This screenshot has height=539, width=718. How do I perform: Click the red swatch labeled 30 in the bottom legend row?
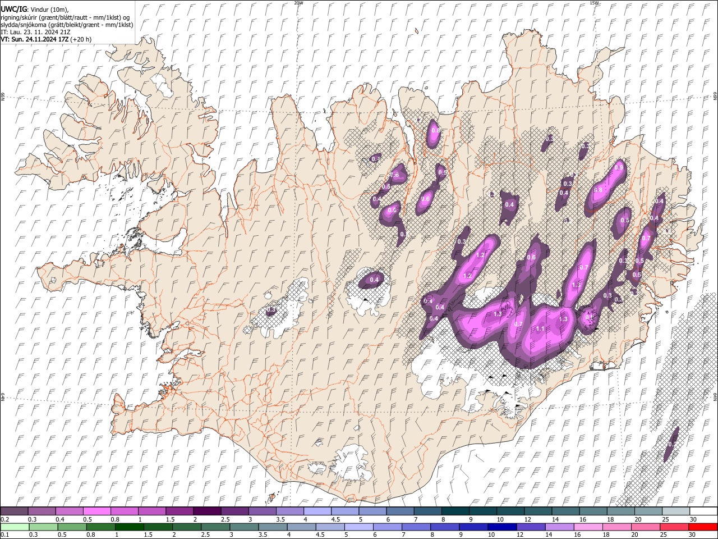[x=703, y=527]
